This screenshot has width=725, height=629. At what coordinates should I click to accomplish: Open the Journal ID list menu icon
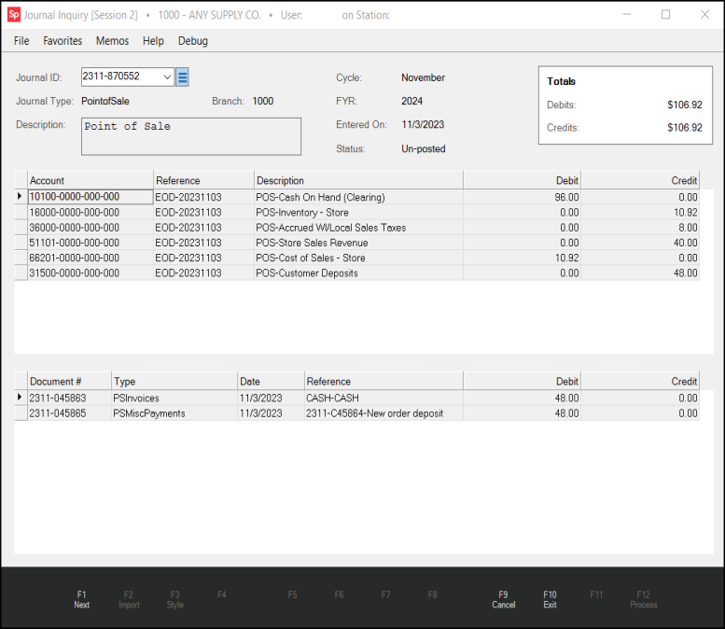pos(182,77)
